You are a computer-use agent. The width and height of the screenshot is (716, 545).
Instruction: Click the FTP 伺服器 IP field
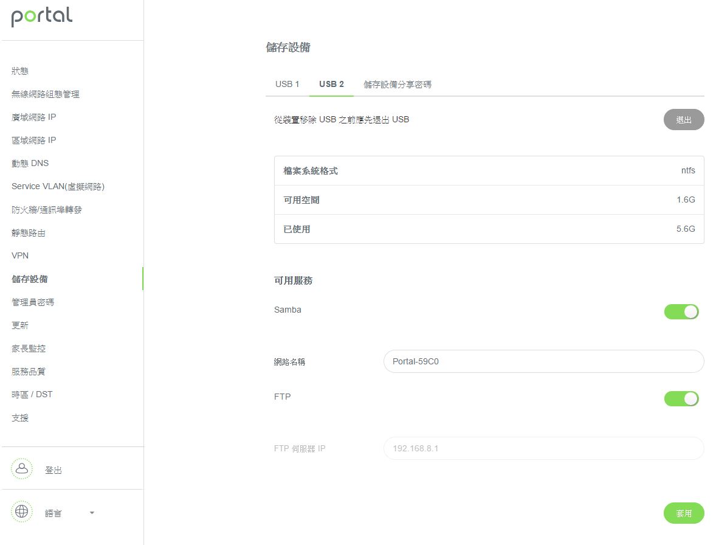point(544,449)
